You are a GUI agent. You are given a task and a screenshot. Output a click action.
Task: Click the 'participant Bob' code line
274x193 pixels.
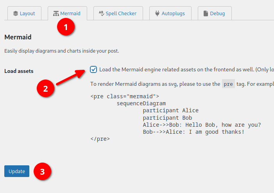coord(167,118)
